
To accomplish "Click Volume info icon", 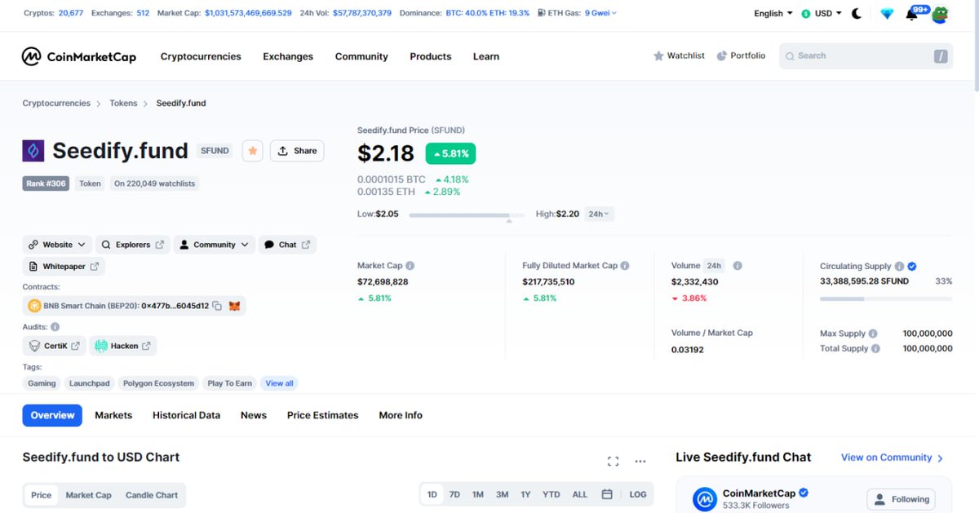I will click(738, 266).
